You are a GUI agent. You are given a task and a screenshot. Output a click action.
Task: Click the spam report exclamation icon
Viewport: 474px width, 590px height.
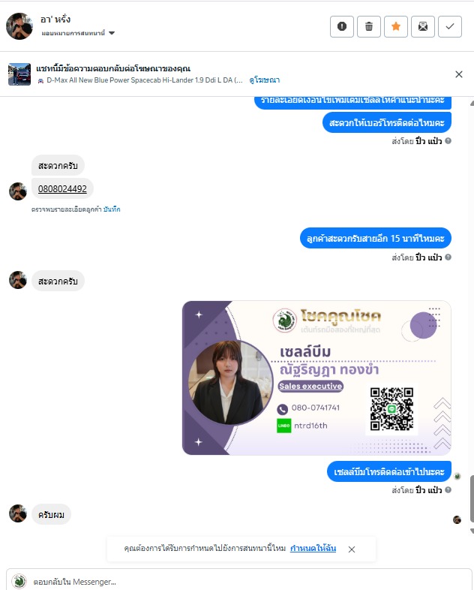coord(342,27)
